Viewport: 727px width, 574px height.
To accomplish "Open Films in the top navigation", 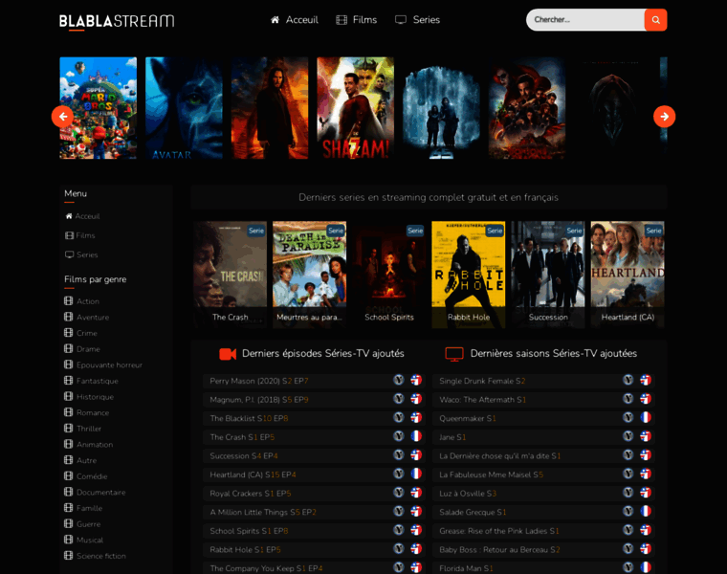I will (364, 20).
